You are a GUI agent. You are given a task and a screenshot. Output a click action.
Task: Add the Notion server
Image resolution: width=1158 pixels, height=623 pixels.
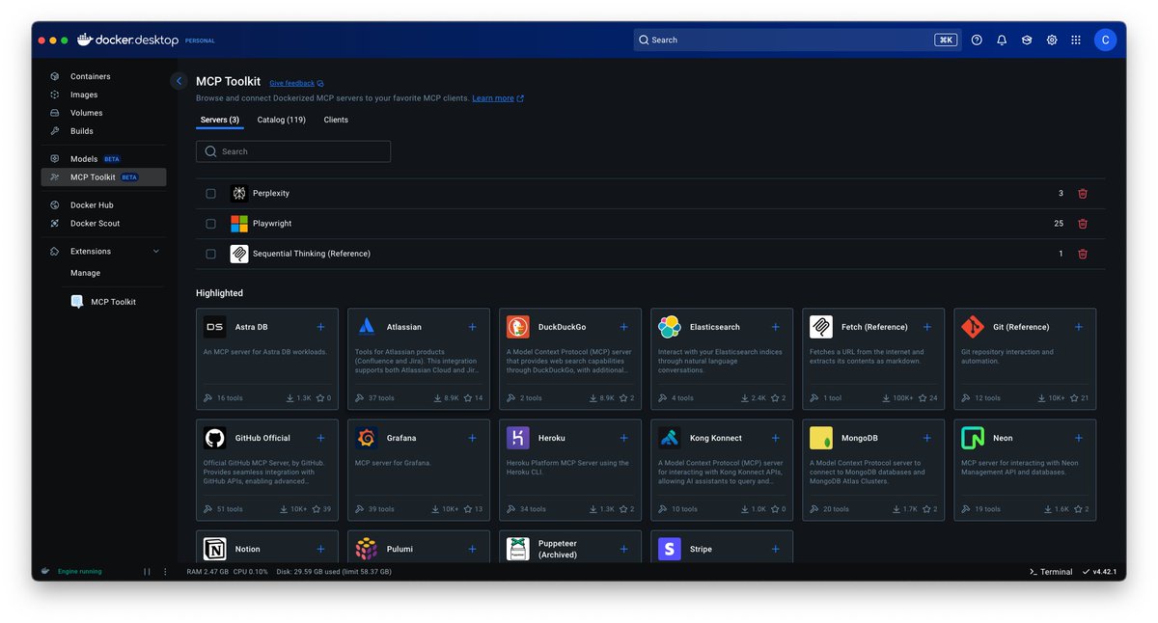(x=321, y=549)
